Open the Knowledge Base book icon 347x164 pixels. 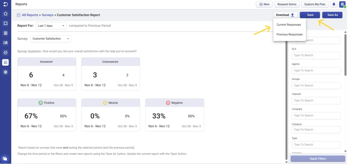click(x=5, y=43)
